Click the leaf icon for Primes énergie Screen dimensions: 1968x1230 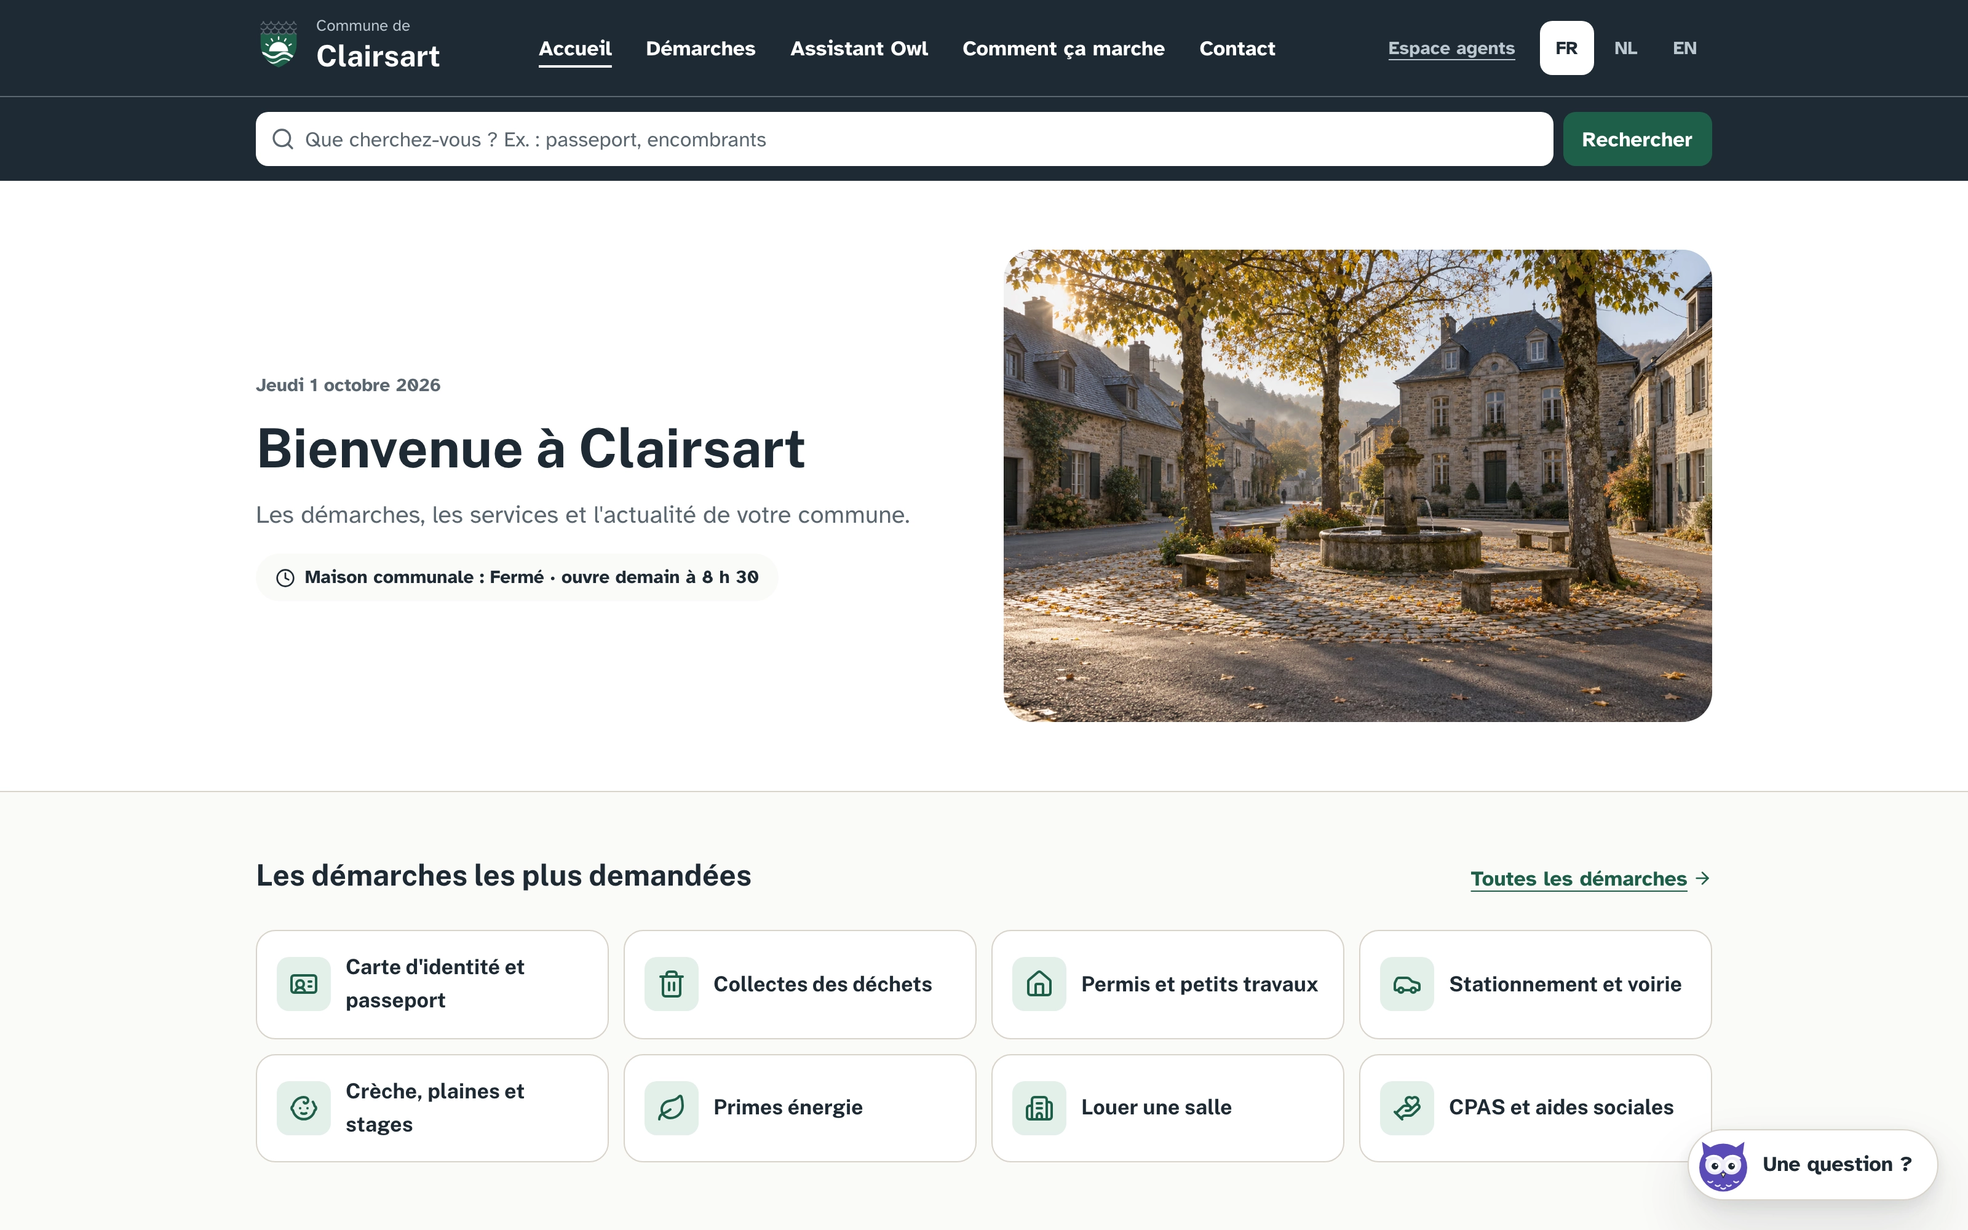[x=671, y=1108]
